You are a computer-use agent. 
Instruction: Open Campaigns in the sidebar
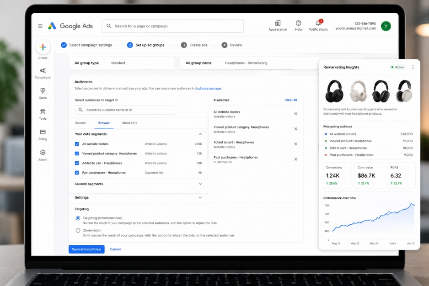pos(43,73)
